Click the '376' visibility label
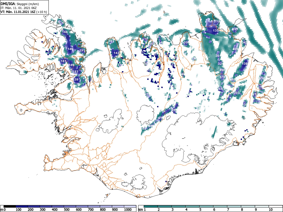 coord(222,77)
